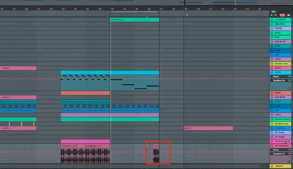This screenshot has height=169, width=293.
Task: Select the Master track name
Action: [279, 166]
